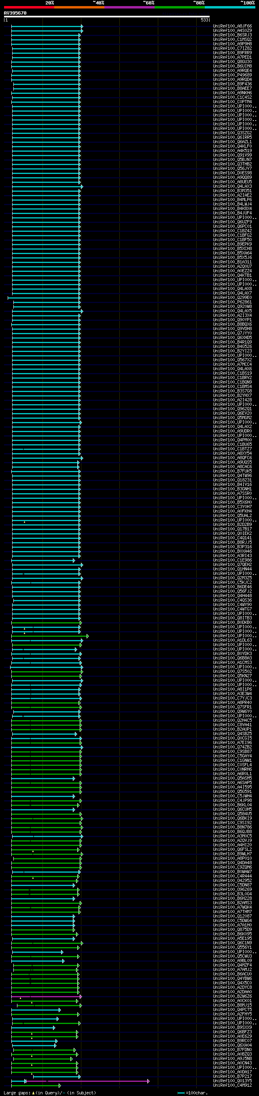The width and height of the screenshot is (259, 1096).
Task: Click the green ~80% identity legend segment
Action: [x=179, y=7]
